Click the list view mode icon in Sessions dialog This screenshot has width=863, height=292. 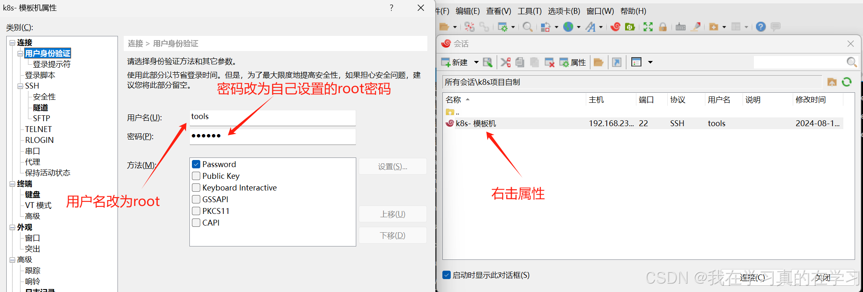(636, 62)
